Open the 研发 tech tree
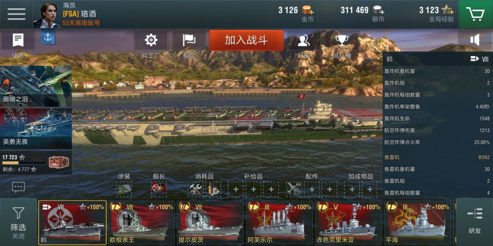The image size is (493, 246). (x=474, y=222)
